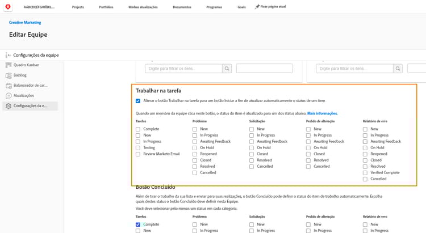Viewport: 426px width, 233px height.
Task: Click the Creative Marketing breadcrumb link
Action: click(25, 23)
